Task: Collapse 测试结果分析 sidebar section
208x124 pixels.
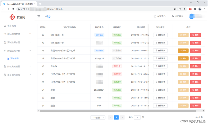Action: tap(17, 51)
